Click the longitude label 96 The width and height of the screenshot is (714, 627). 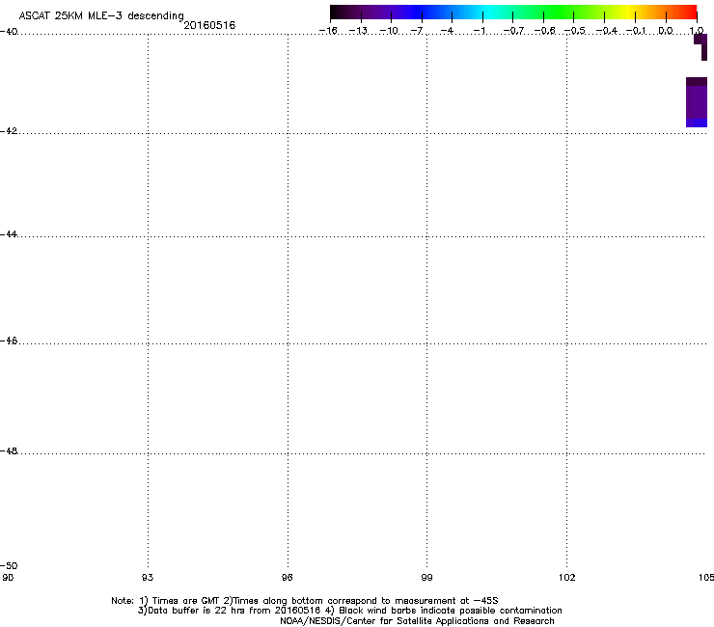[x=288, y=578]
